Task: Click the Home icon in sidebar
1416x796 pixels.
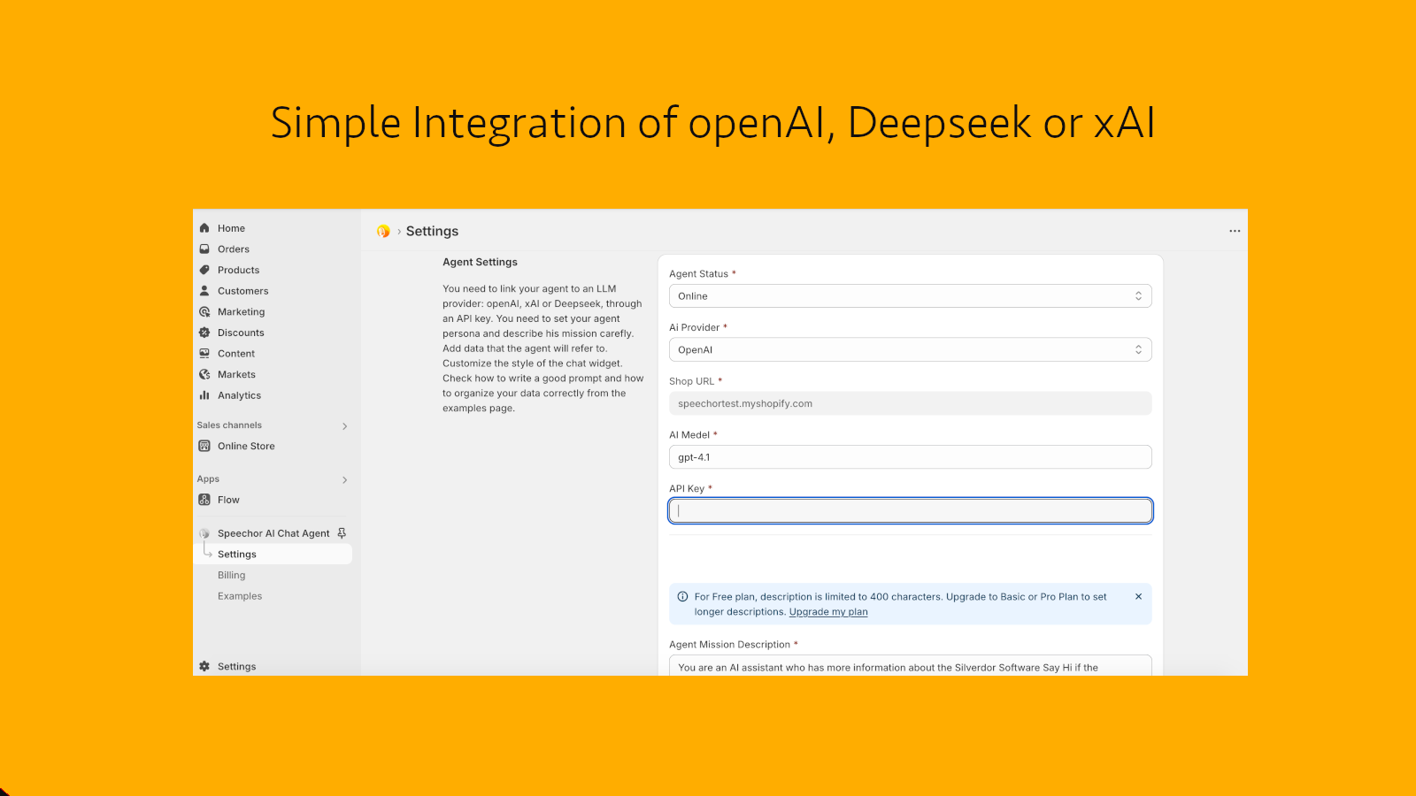Action: 204,228
